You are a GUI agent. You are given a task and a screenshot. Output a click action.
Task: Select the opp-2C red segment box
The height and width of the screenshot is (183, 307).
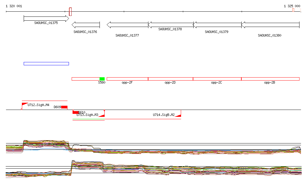(217, 79)
